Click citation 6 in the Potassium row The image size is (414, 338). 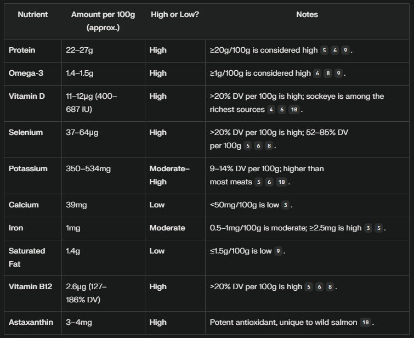(270, 182)
